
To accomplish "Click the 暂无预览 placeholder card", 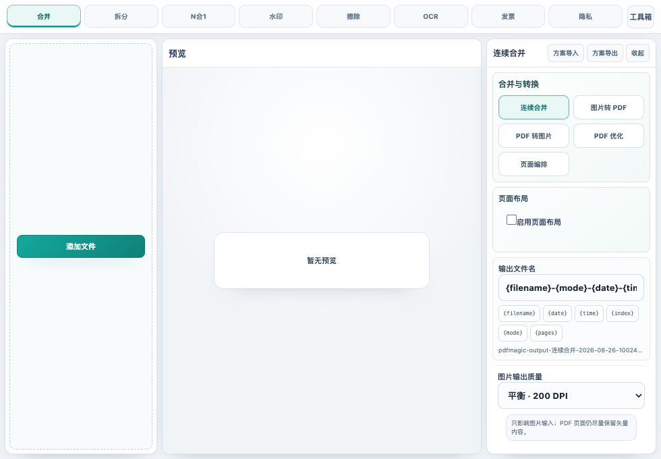I will pos(322,261).
